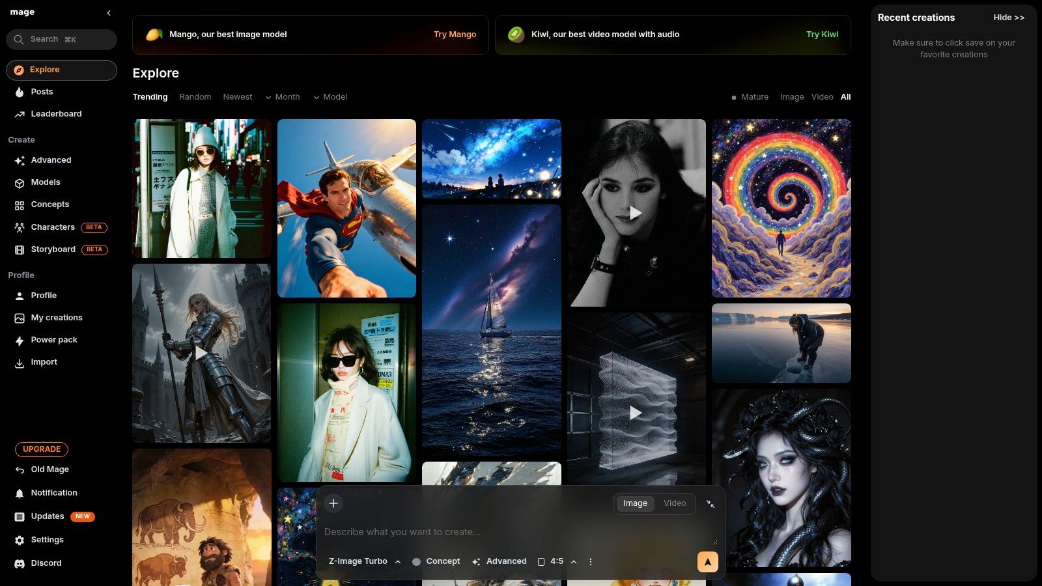Screen dimensions: 1042x586
Task: Open Notification settings from sidebar
Action: [54, 493]
